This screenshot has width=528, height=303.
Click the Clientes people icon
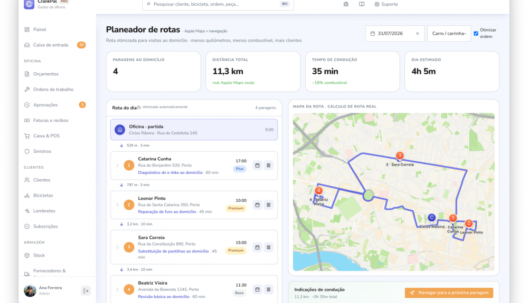27,180
